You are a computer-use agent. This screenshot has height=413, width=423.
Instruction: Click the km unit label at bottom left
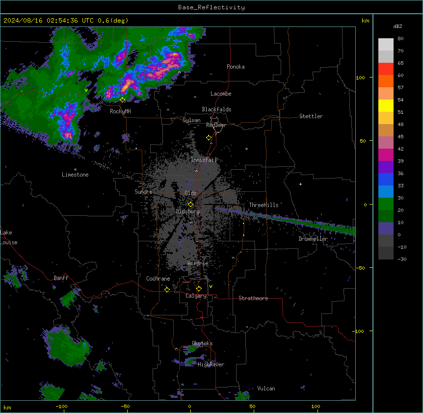tap(7, 408)
